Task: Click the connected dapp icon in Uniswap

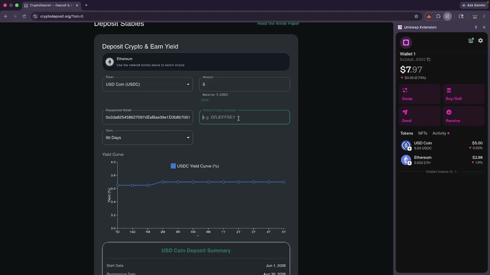Action: point(471,40)
